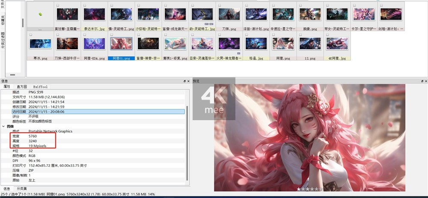Open the vertical 收藏夹 side tab
The width and height of the screenshot is (428, 198).
(3, 21)
